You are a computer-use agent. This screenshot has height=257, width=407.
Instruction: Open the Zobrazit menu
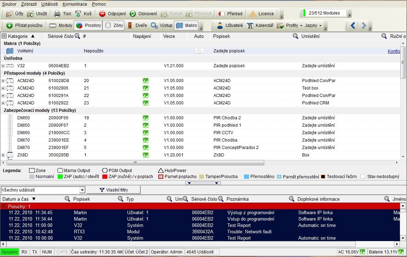[x=29, y=4]
